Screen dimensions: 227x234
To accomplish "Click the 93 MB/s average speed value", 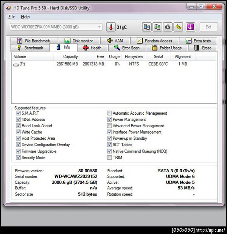I will (186, 188).
